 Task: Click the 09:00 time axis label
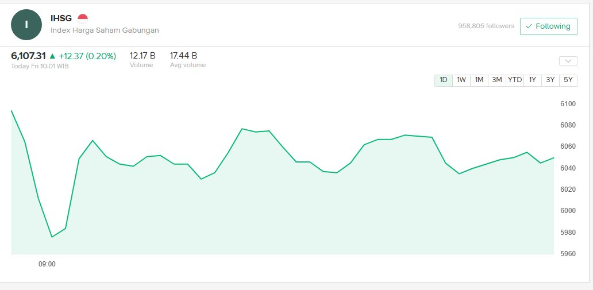coord(47,264)
